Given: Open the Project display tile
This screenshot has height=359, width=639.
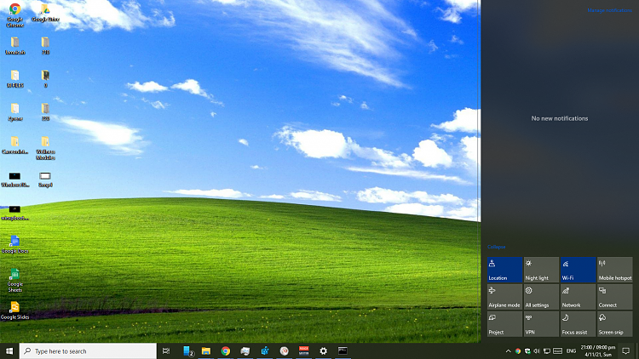Looking at the screenshot, I should pos(504,324).
